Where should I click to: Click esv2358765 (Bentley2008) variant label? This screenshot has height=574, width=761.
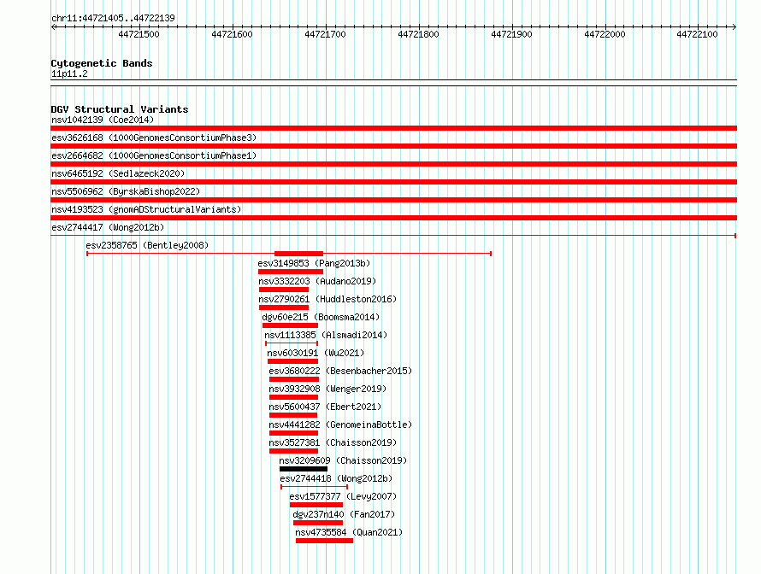coord(147,245)
